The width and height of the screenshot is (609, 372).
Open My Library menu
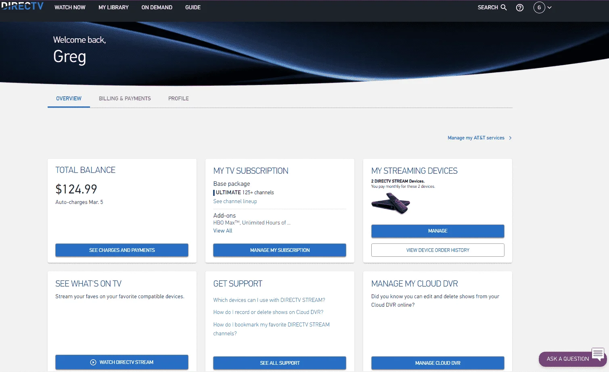point(113,7)
